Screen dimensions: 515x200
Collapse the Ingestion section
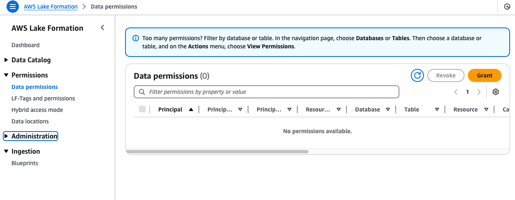6,151
